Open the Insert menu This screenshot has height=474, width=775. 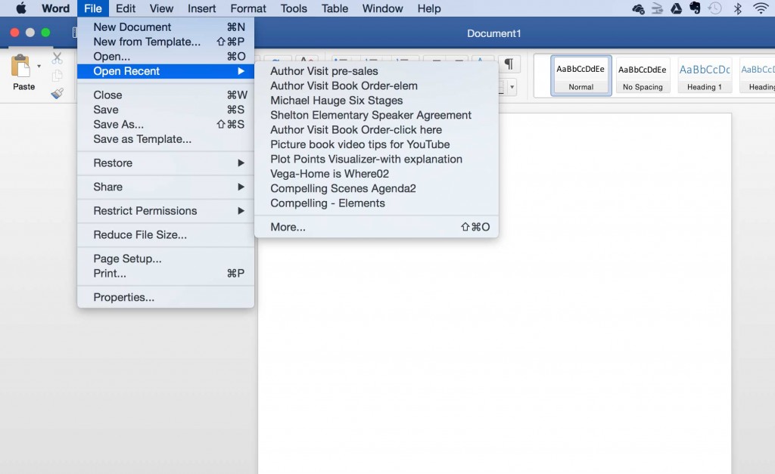201,8
